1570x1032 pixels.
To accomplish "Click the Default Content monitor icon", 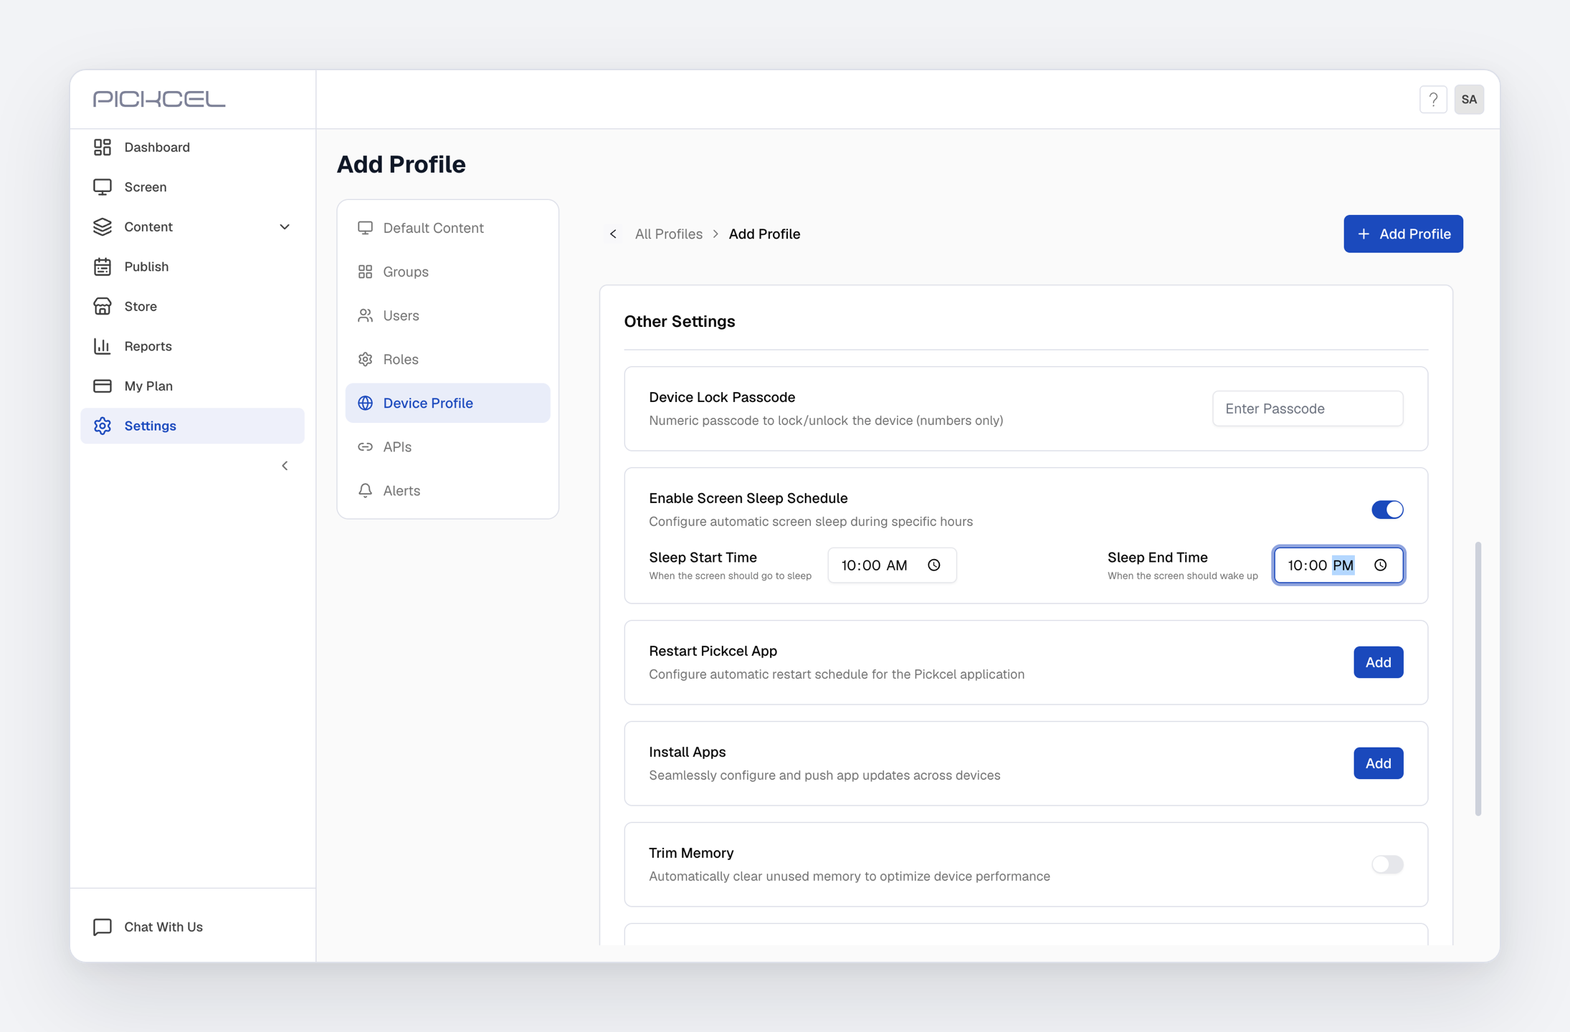I will (366, 228).
